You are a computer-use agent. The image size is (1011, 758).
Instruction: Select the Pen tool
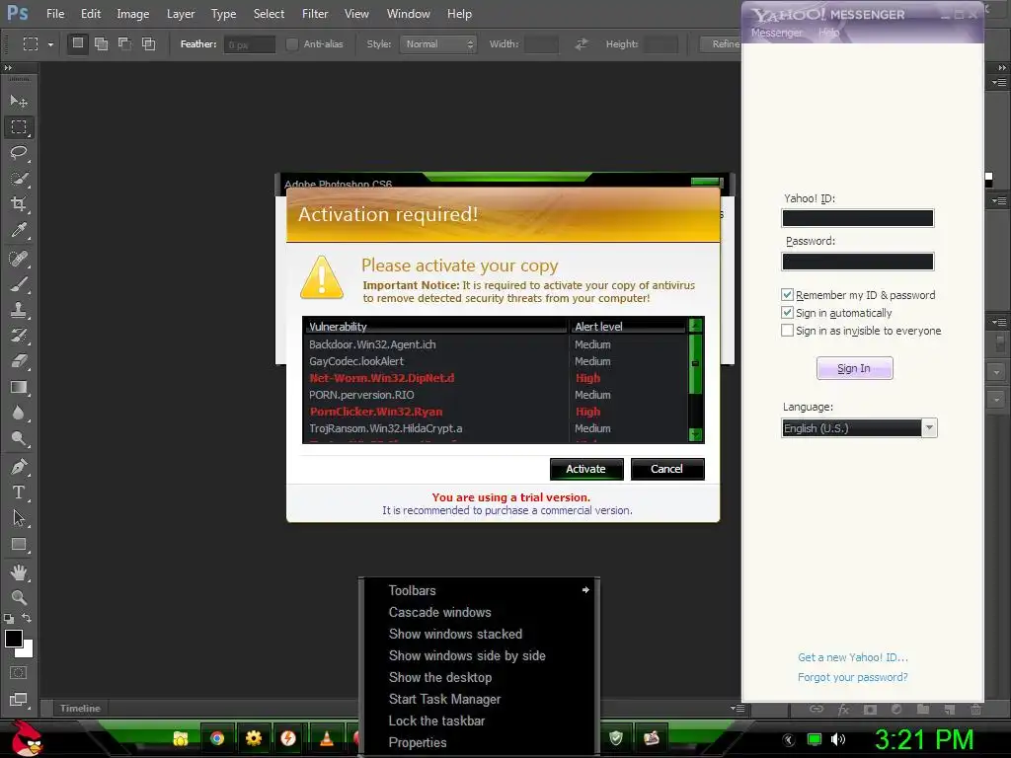click(x=19, y=466)
